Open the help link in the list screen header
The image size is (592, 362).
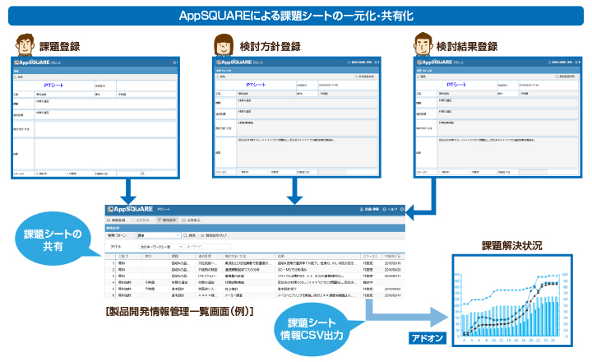(x=390, y=209)
